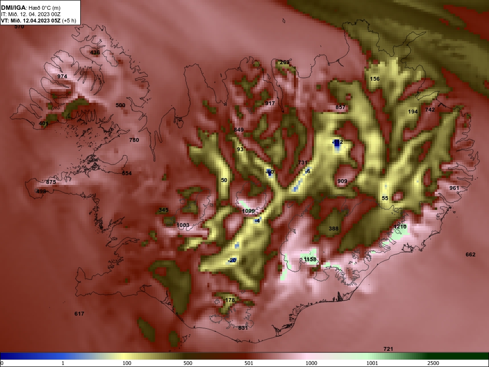Screen dimensions: 489x367
Task: Click the map value 178
Action: 230,300
